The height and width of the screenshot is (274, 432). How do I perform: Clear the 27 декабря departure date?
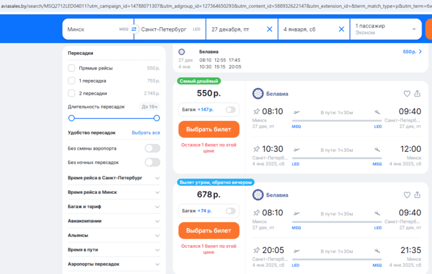tap(270, 29)
